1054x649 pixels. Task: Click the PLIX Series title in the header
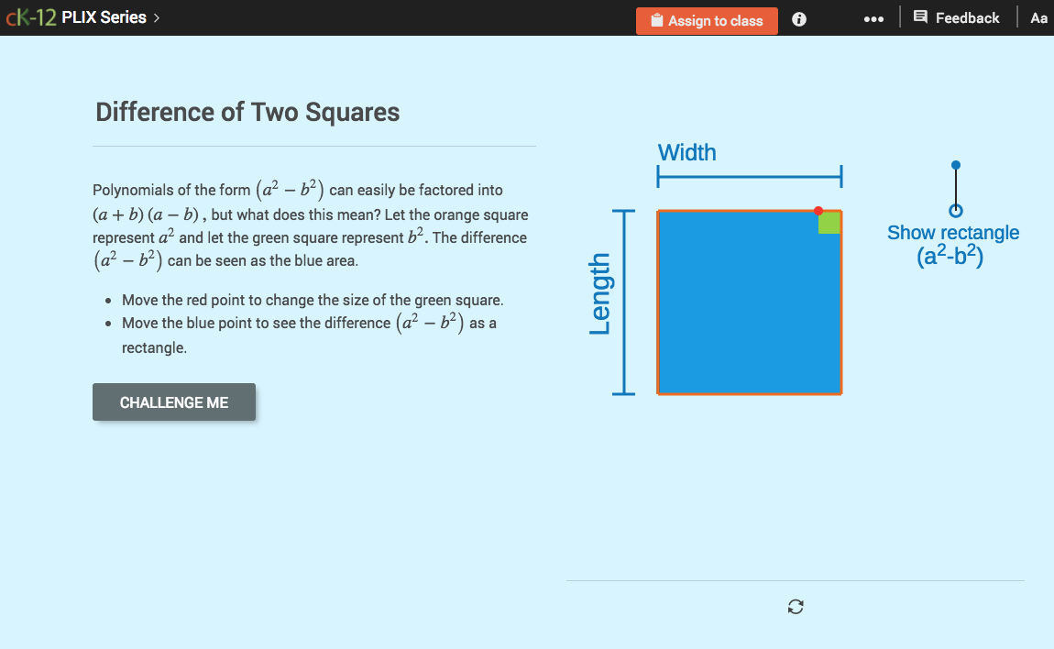pos(104,16)
